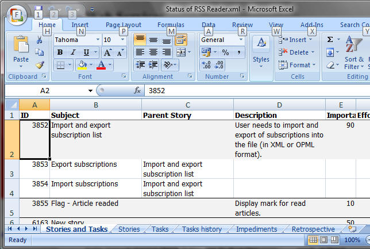Toggle Align Text Right

pyautogui.click(x=167, y=52)
